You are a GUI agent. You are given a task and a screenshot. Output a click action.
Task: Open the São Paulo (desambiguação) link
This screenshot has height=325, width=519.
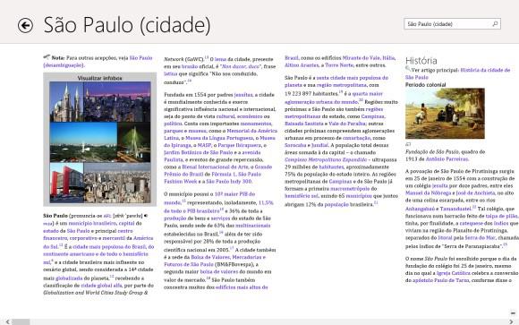tap(98, 62)
